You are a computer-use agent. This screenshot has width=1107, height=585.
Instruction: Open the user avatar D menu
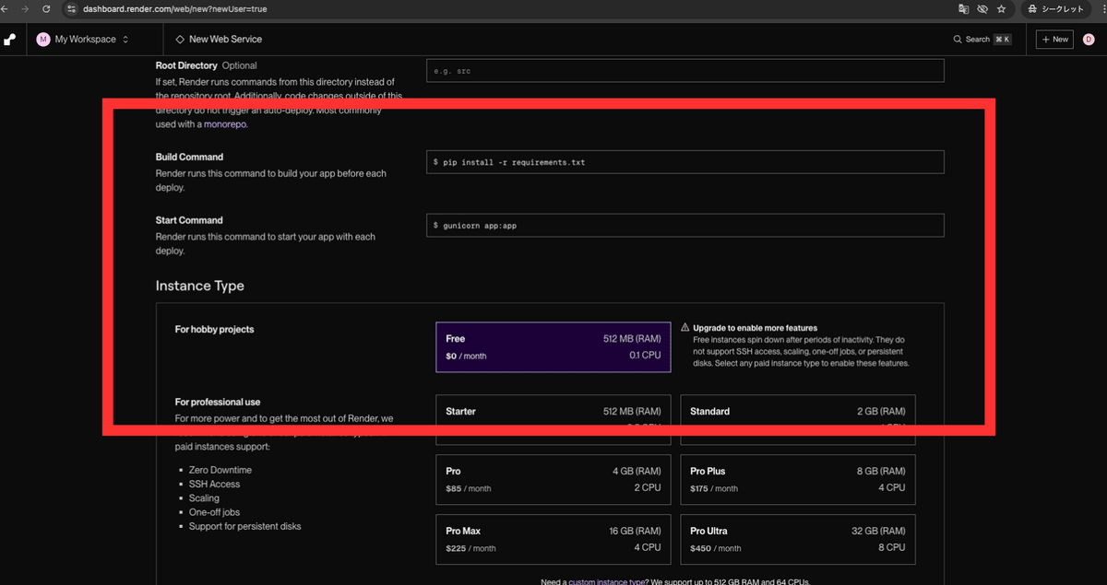pyautogui.click(x=1089, y=40)
